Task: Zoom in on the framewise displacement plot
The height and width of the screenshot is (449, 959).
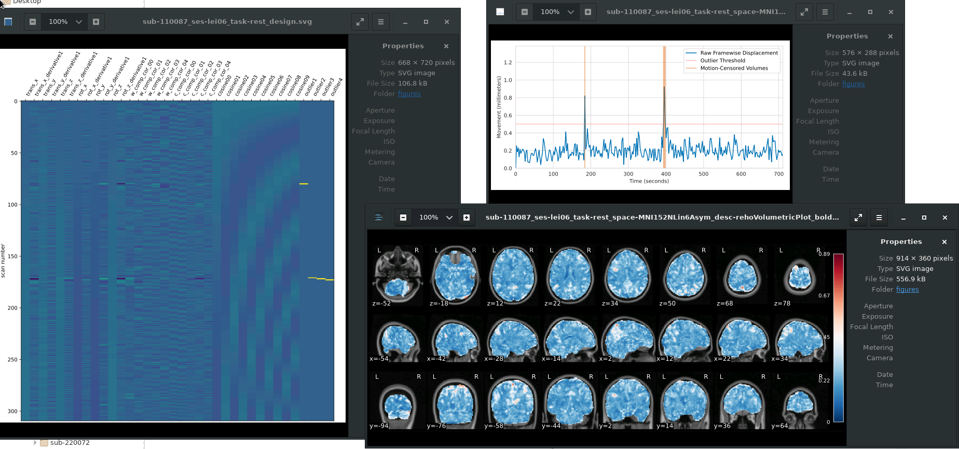Action: coord(588,12)
